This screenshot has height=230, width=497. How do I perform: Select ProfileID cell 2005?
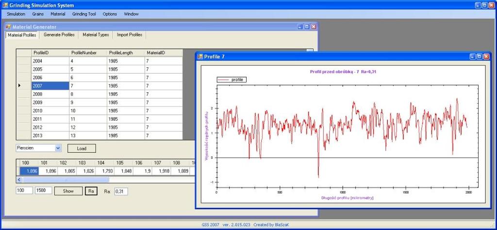pos(50,69)
